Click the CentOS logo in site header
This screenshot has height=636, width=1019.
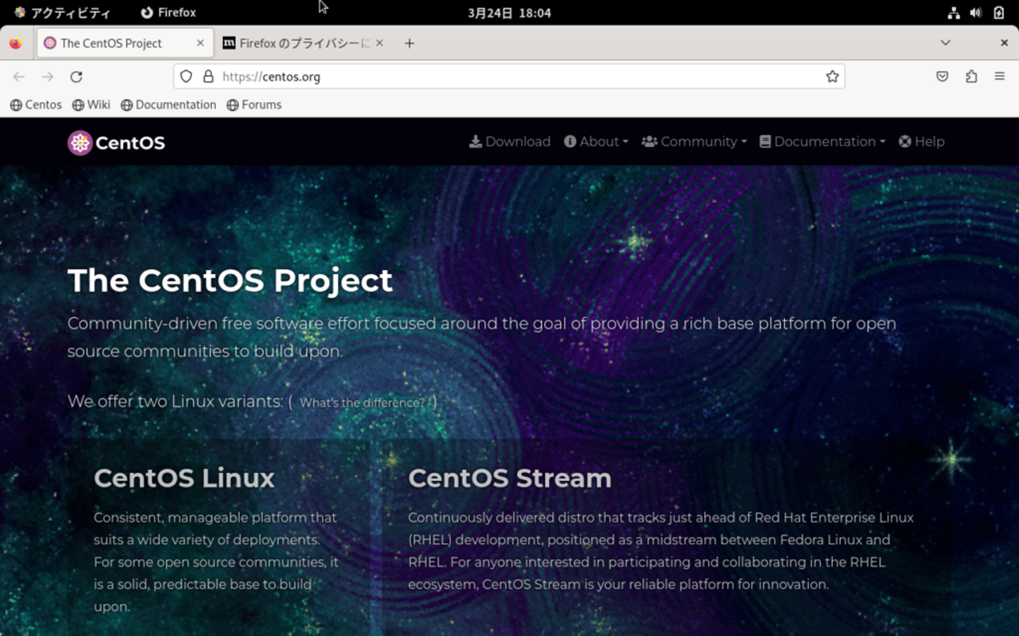pos(116,143)
